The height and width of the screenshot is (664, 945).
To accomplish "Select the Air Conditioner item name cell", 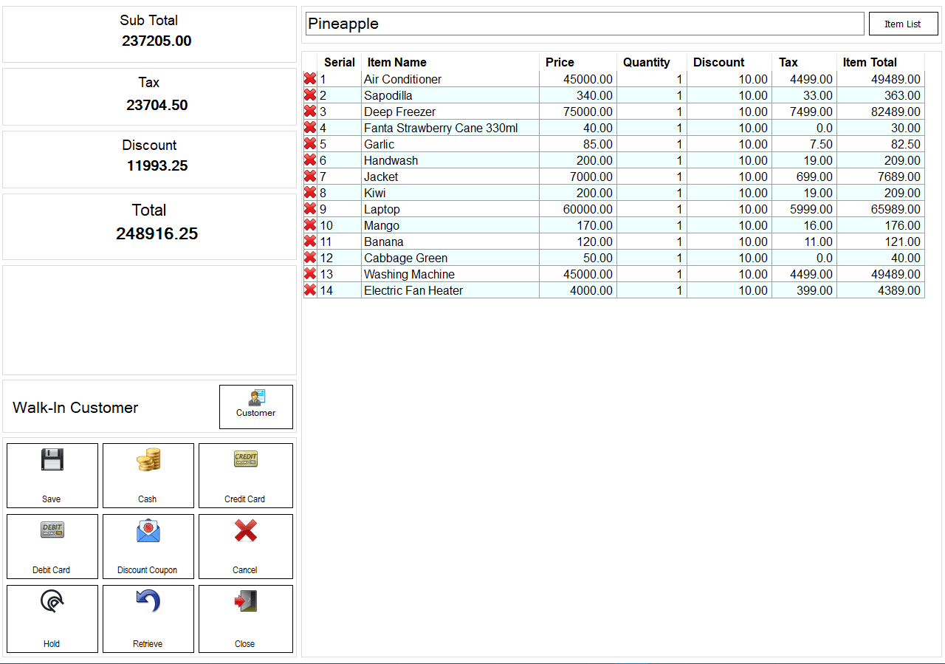I will coord(450,79).
